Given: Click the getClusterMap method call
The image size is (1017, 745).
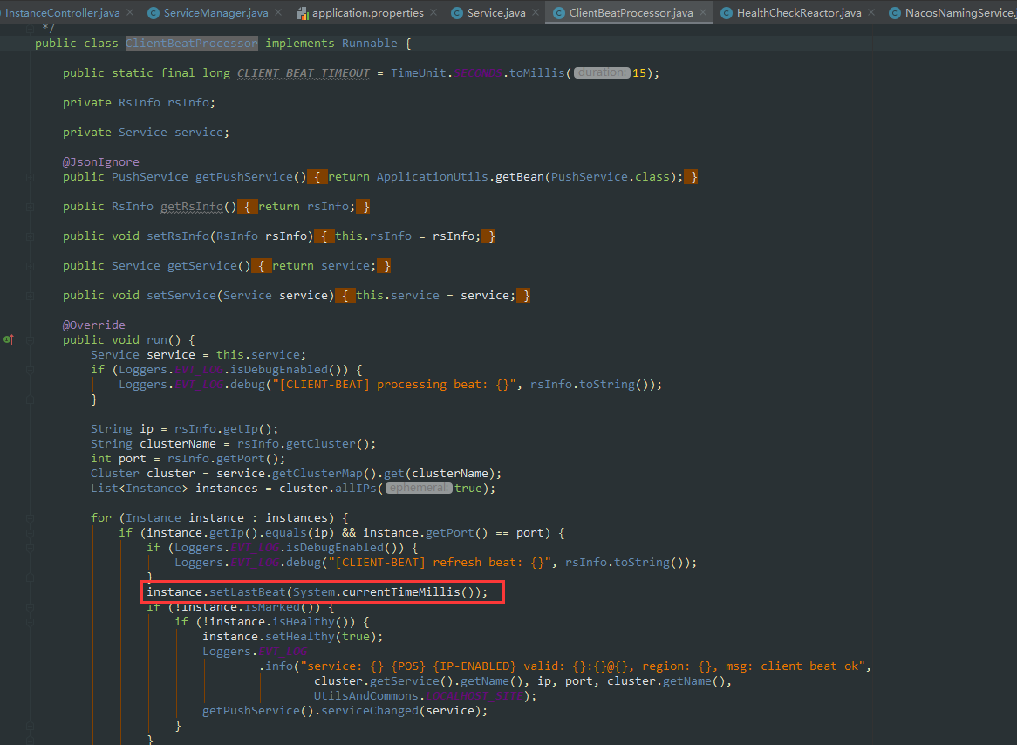Looking at the screenshot, I should [317, 474].
